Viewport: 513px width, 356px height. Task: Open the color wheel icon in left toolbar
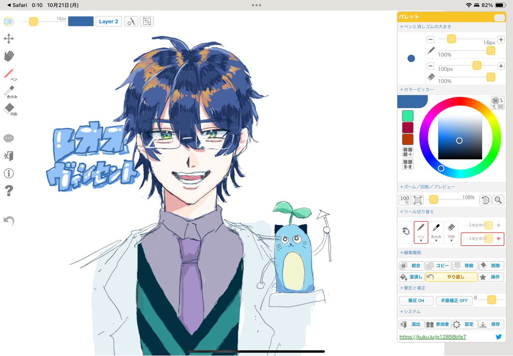(9, 21)
